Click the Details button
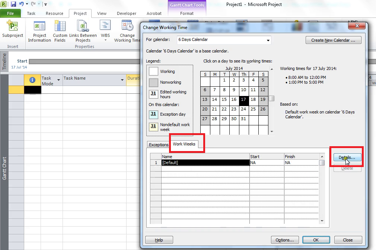This screenshot has height=250, width=376. tap(347, 157)
